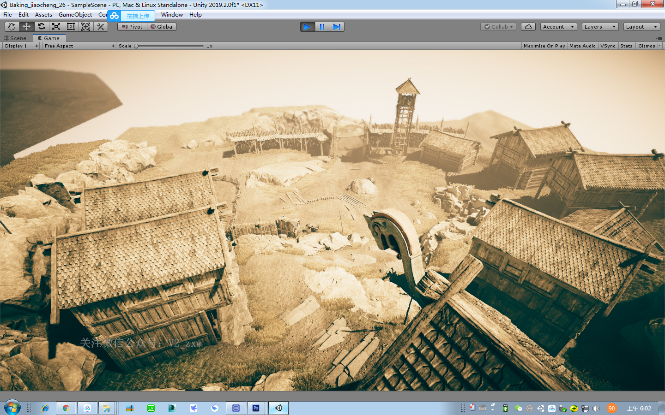The image size is (665, 415).
Task: Open the Layers dropdown
Action: point(600,27)
